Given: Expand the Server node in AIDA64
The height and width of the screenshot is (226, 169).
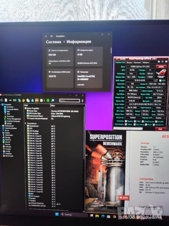Looking at the screenshot, I should tap(1, 130).
